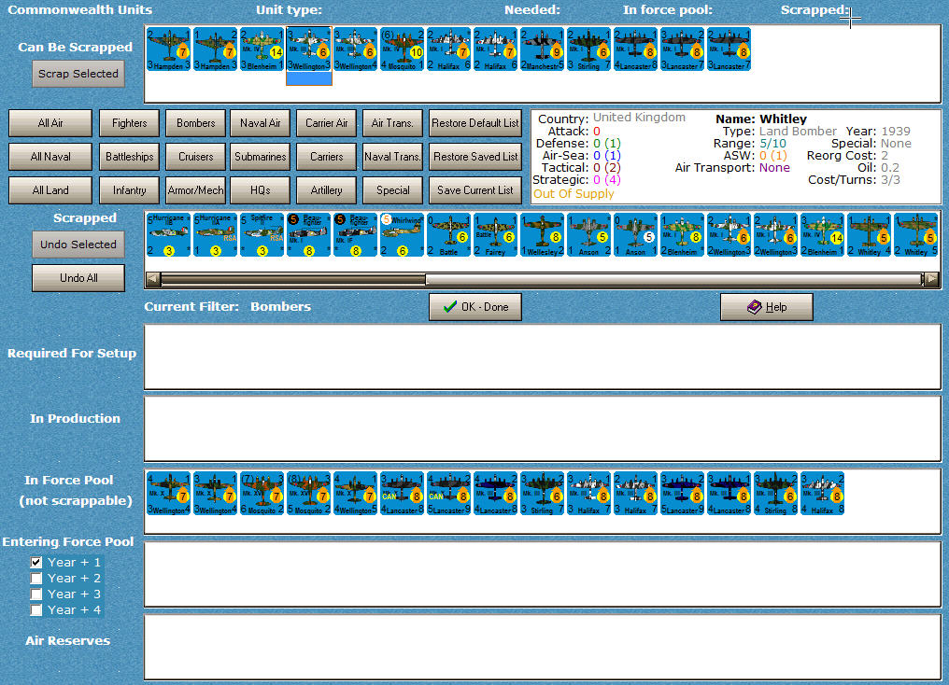Filter by Carrier Air units
The height and width of the screenshot is (685, 949).
(x=326, y=123)
